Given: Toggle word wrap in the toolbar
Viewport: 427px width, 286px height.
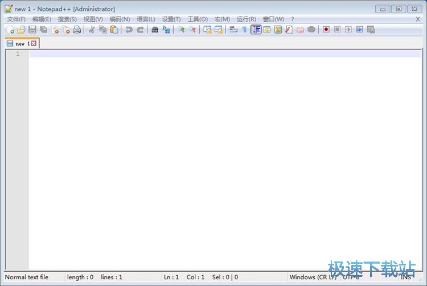Looking at the screenshot, I should (233, 30).
